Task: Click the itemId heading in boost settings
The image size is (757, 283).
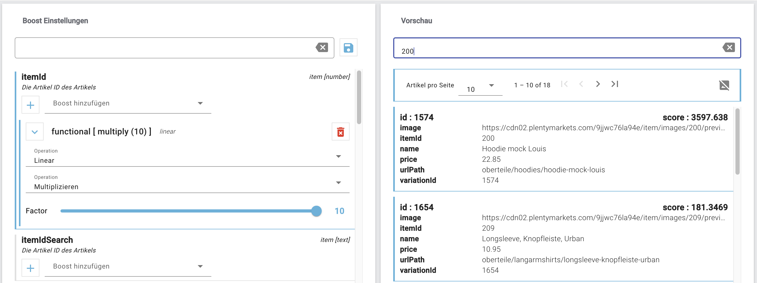Action: [34, 77]
